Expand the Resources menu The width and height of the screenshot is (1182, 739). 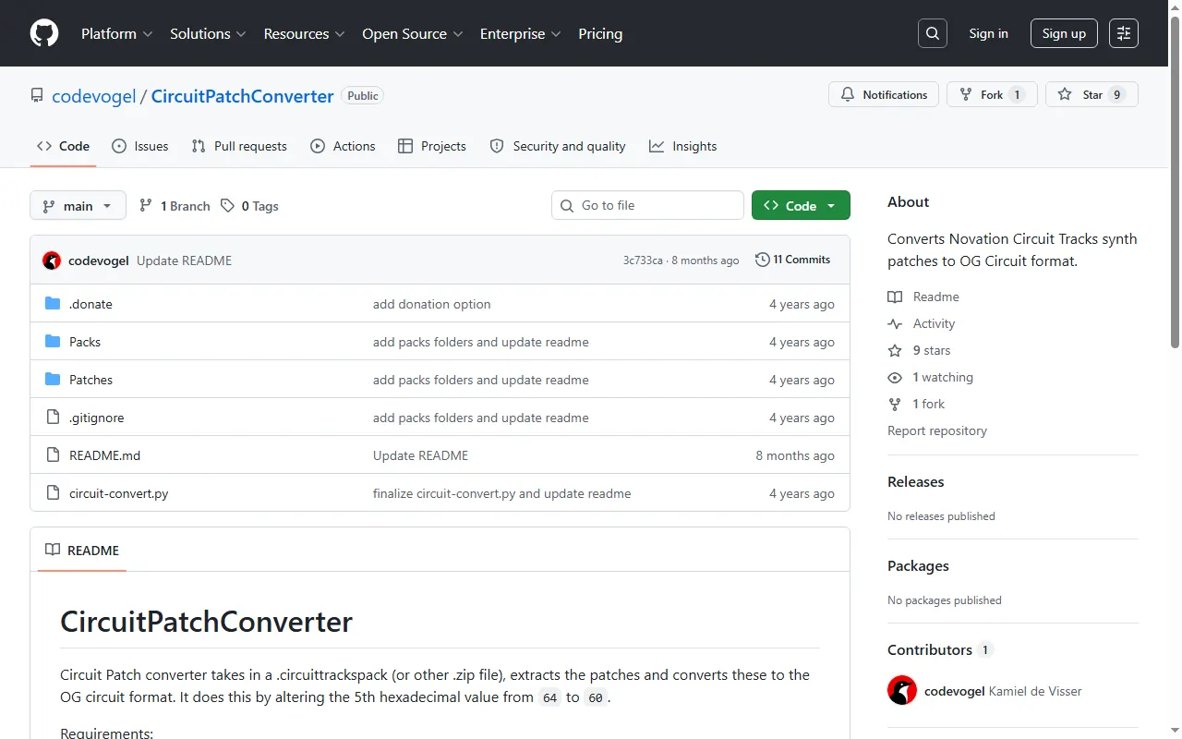click(x=304, y=33)
